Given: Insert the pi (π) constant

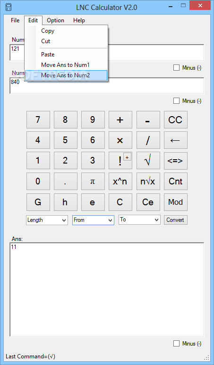Looking at the screenshot, I should coord(93,182).
